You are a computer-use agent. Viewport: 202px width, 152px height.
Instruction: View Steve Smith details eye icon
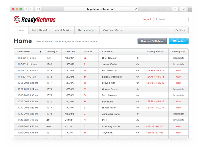click(138, 83)
